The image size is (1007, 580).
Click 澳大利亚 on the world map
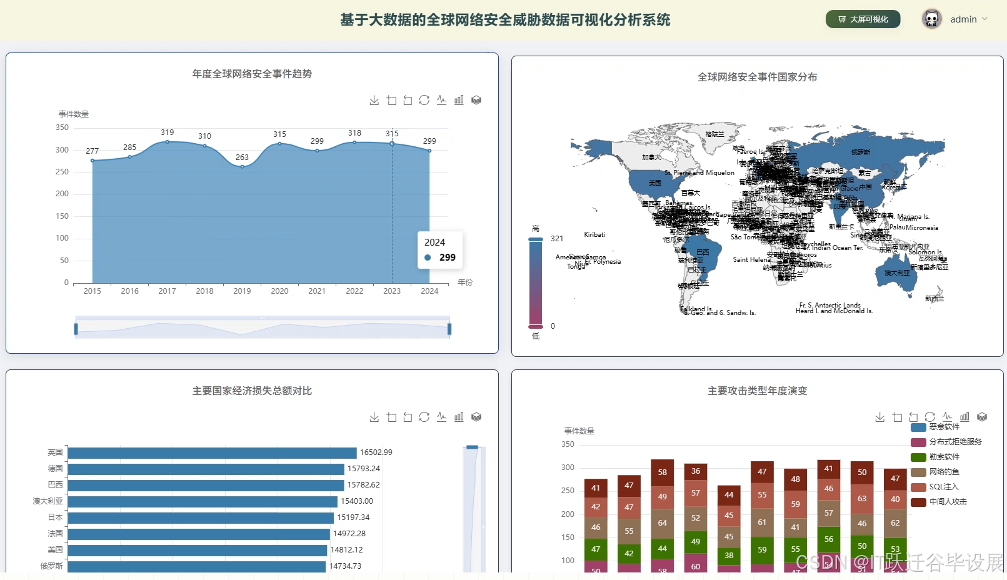point(897,273)
